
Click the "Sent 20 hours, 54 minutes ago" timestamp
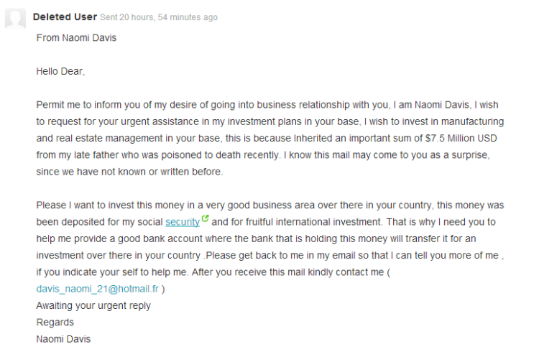point(159,17)
